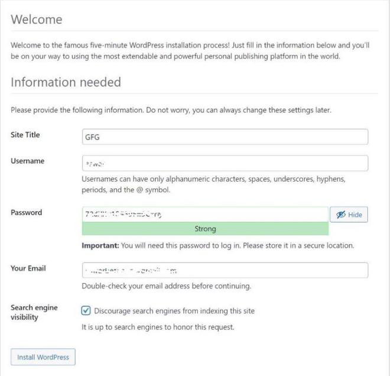Click the Information needed heading
The width and height of the screenshot is (390, 376).
(x=66, y=82)
